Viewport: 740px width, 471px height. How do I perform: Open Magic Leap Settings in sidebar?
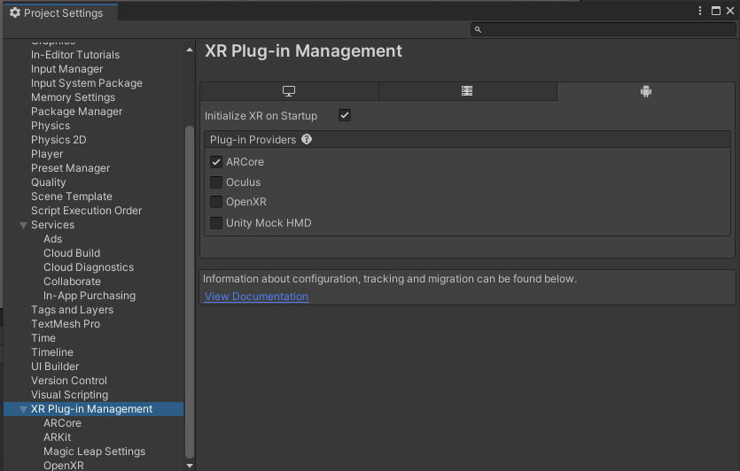point(95,452)
